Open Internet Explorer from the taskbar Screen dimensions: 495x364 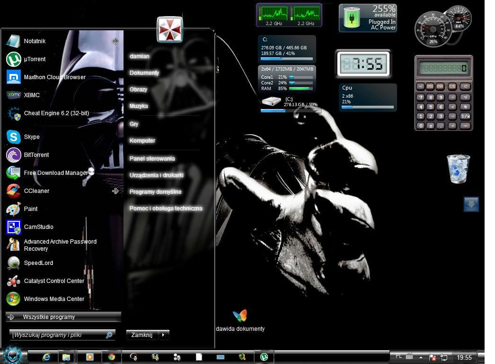[46, 357]
